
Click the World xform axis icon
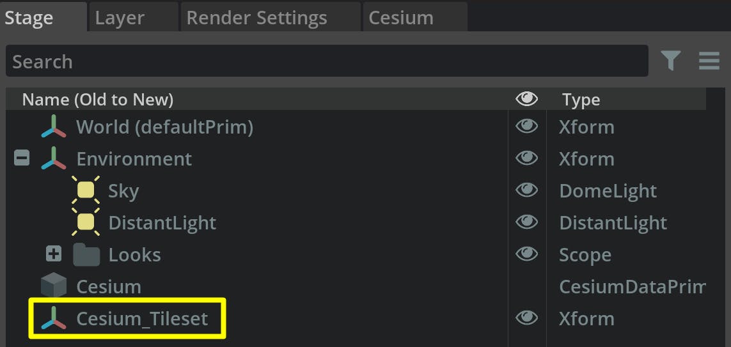pos(54,127)
